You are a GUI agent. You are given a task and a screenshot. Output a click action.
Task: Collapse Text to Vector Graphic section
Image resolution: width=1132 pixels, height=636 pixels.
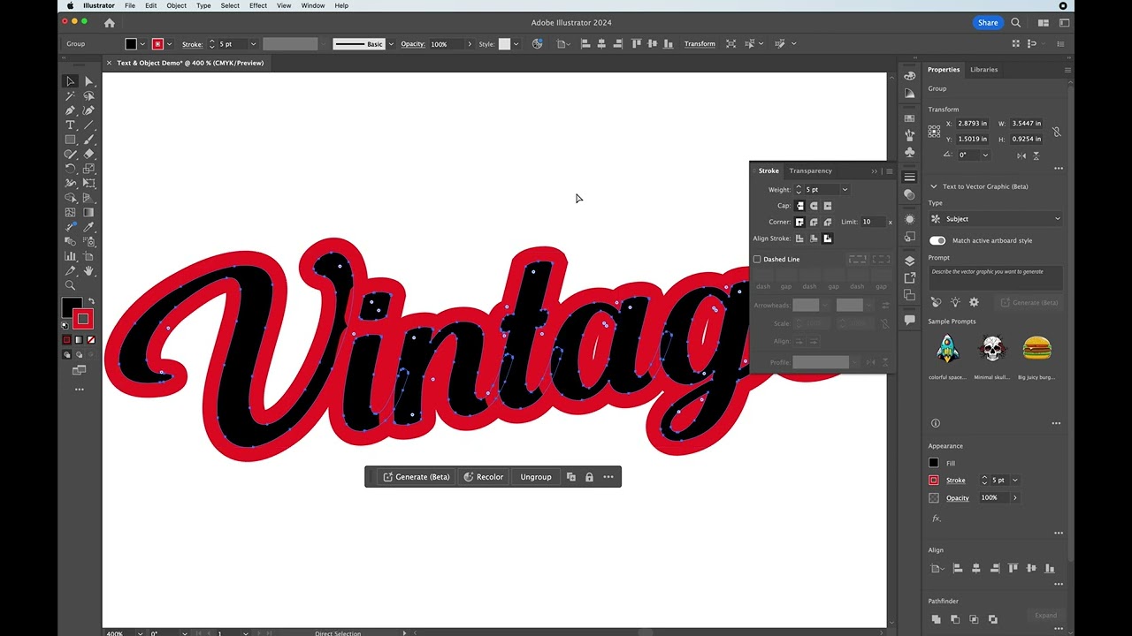(x=933, y=186)
